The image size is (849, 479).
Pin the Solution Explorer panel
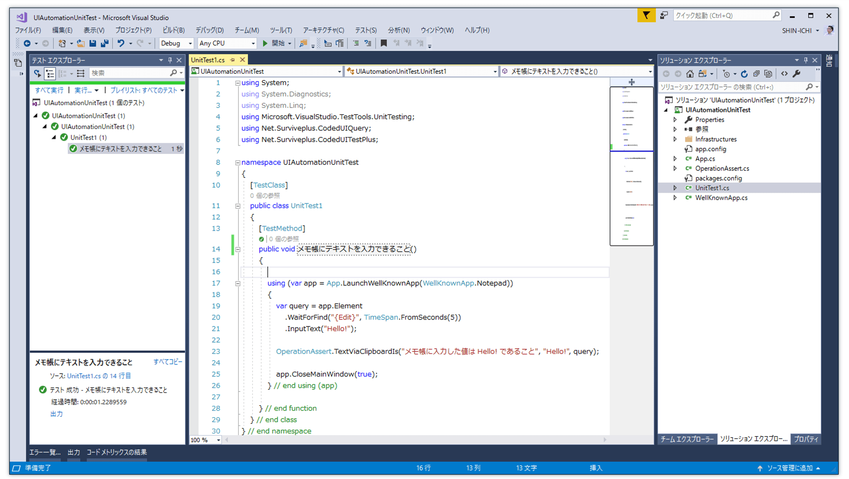(x=806, y=60)
